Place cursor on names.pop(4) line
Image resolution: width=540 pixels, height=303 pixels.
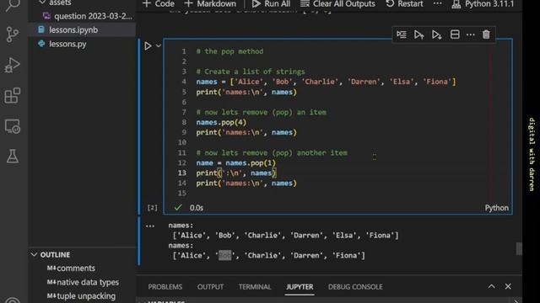(221, 122)
